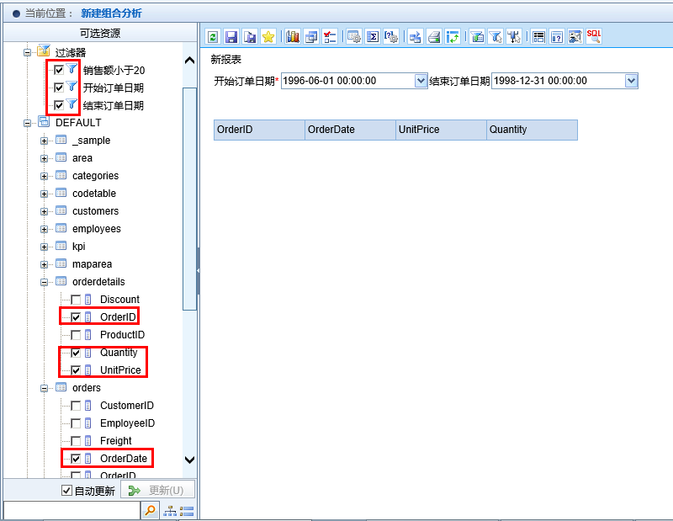
Task: Expand the codetable table node
Action: [44, 194]
